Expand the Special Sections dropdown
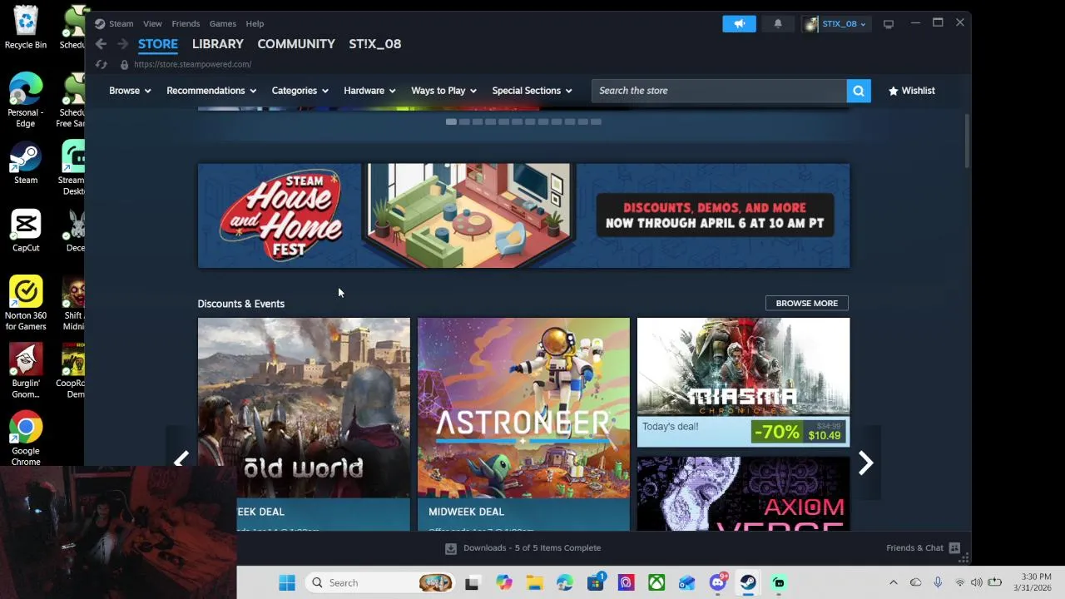 [x=532, y=91]
